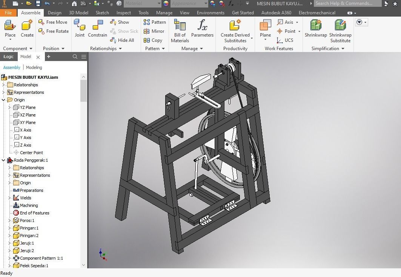Switch to the Inspect ribbon tab

tap(123, 12)
